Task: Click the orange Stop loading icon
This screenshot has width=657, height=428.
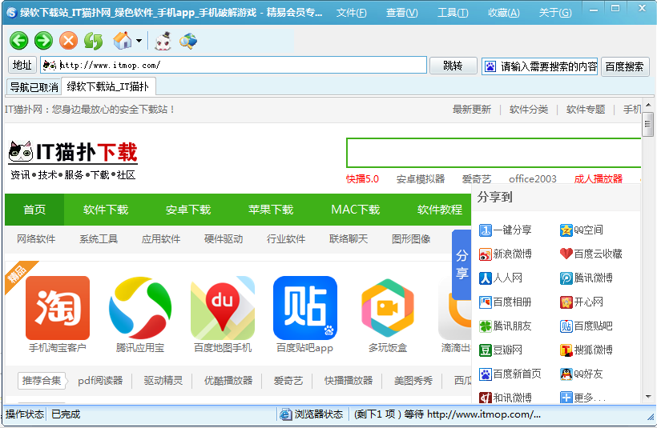Action: click(68, 41)
